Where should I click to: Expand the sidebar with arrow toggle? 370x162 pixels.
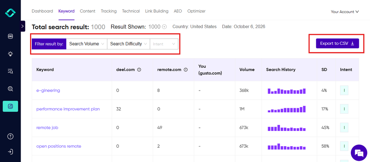tap(22, 26)
